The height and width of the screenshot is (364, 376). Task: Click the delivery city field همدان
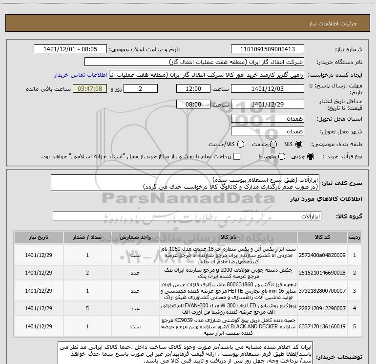click(268, 131)
